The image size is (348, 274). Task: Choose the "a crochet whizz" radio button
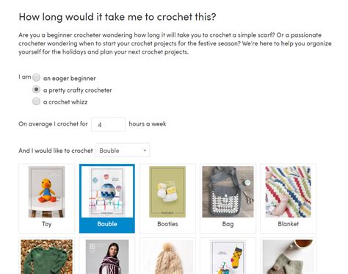click(36, 101)
